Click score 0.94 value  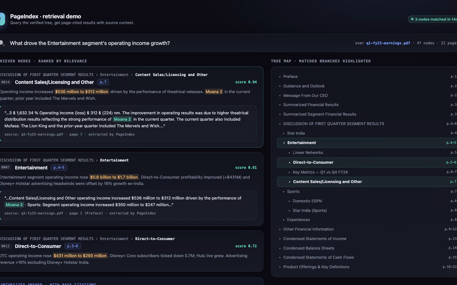[246, 82]
